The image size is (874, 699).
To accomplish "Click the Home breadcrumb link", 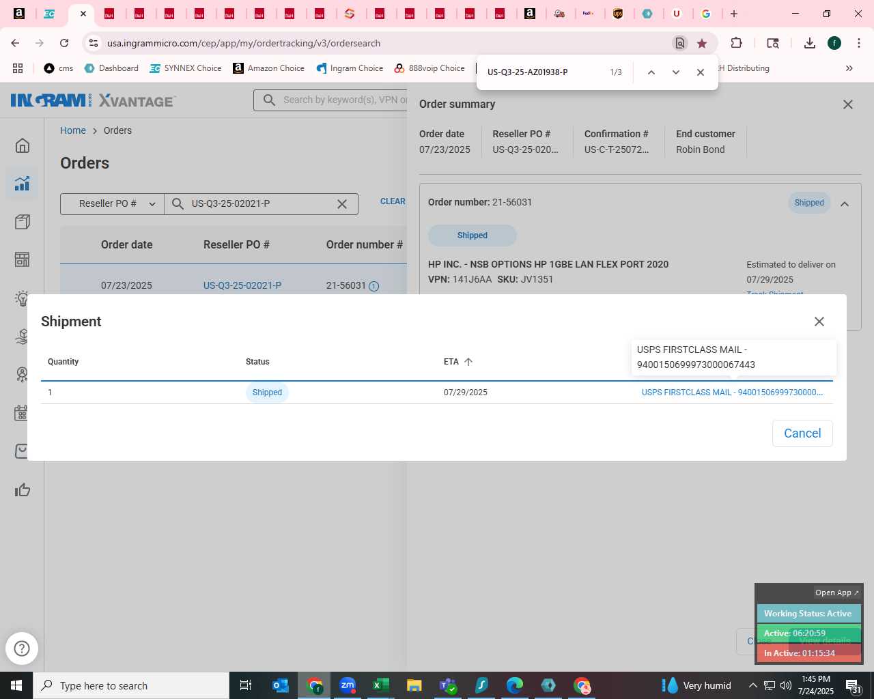I will pos(73,130).
